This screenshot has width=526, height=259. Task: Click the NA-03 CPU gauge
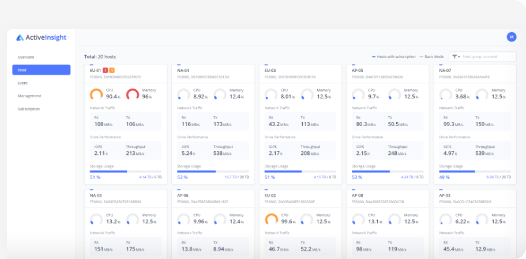click(x=97, y=219)
